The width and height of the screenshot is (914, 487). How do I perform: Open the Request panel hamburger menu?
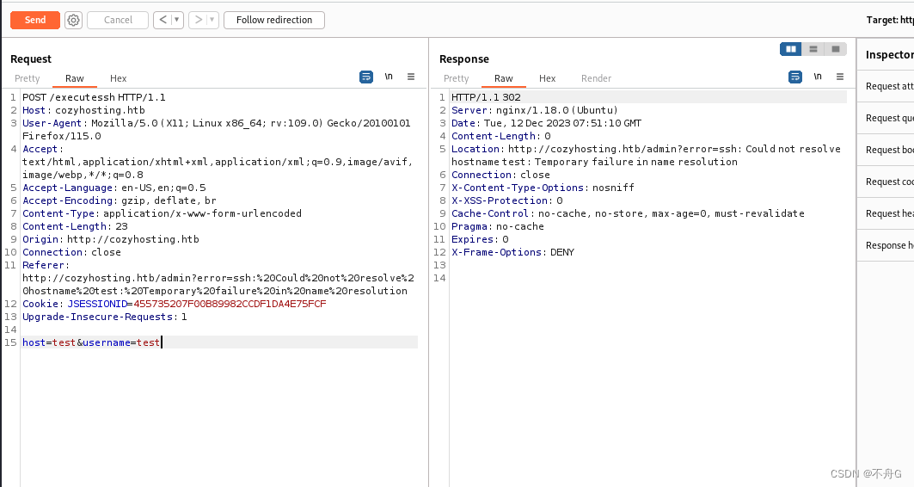[411, 77]
